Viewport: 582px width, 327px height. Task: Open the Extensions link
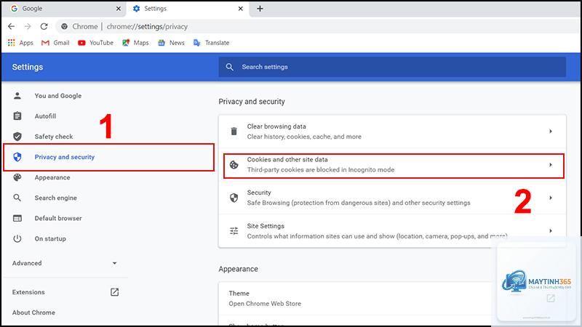tap(28, 292)
